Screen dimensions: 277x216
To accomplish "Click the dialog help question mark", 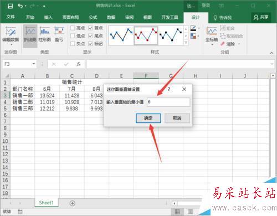I will [x=169, y=89].
